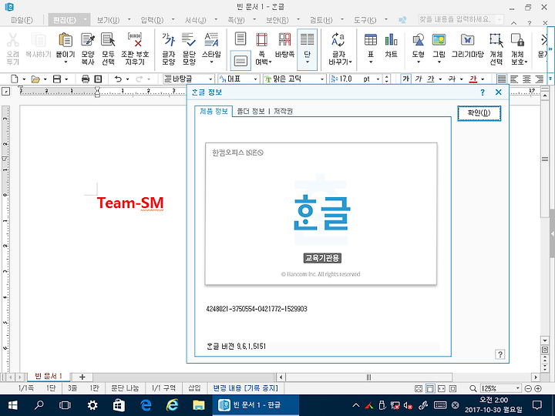
Task: Click the New Document icon in quick toolbar
Action: pyautogui.click(x=15, y=79)
